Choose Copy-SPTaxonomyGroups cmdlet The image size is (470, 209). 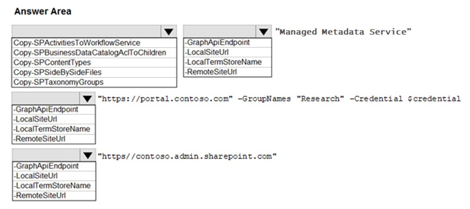click(94, 82)
